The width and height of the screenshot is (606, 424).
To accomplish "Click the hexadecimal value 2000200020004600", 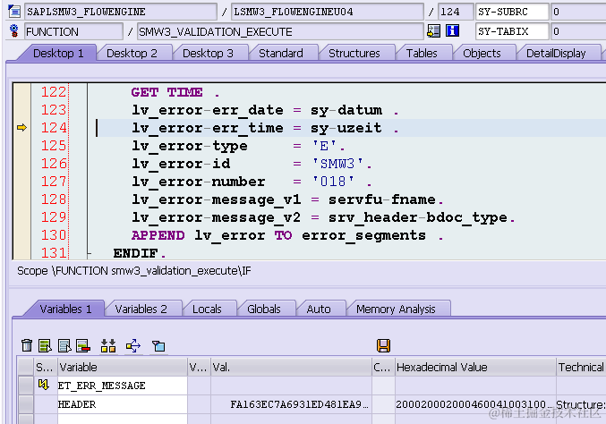I will 474,404.
